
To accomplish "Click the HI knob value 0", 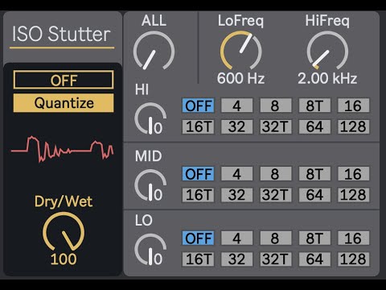I will point(158,128).
